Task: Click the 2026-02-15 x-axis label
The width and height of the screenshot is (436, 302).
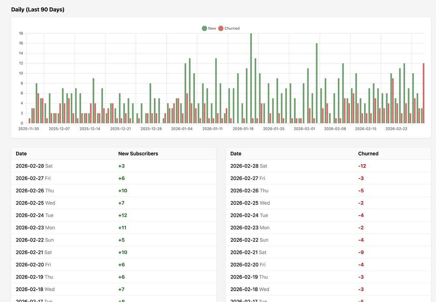Action: [366, 129]
